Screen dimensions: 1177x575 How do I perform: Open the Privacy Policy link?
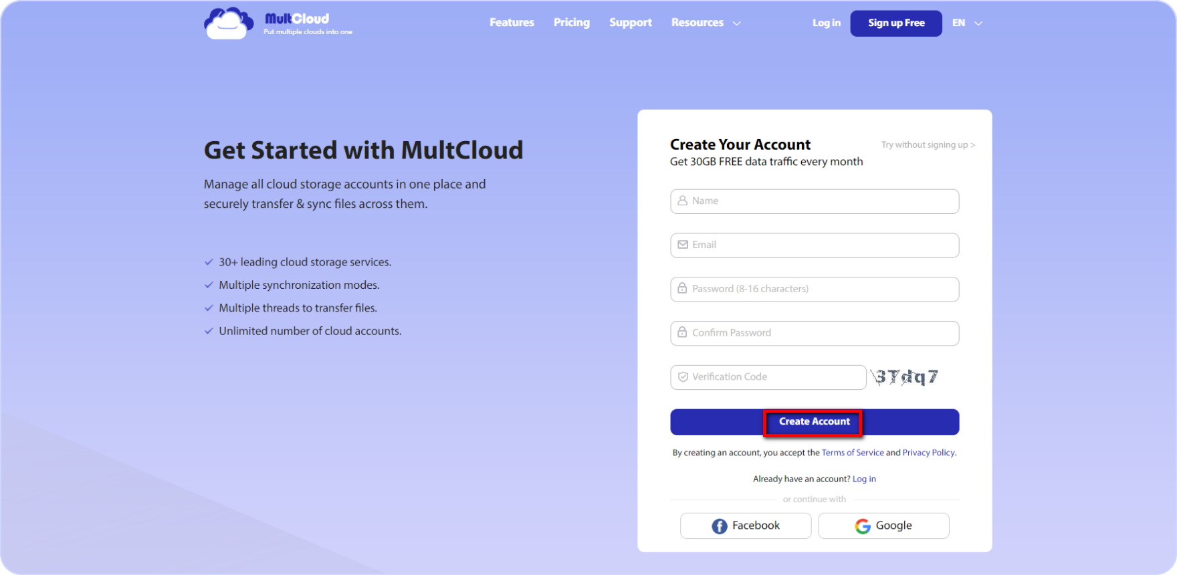tap(928, 453)
